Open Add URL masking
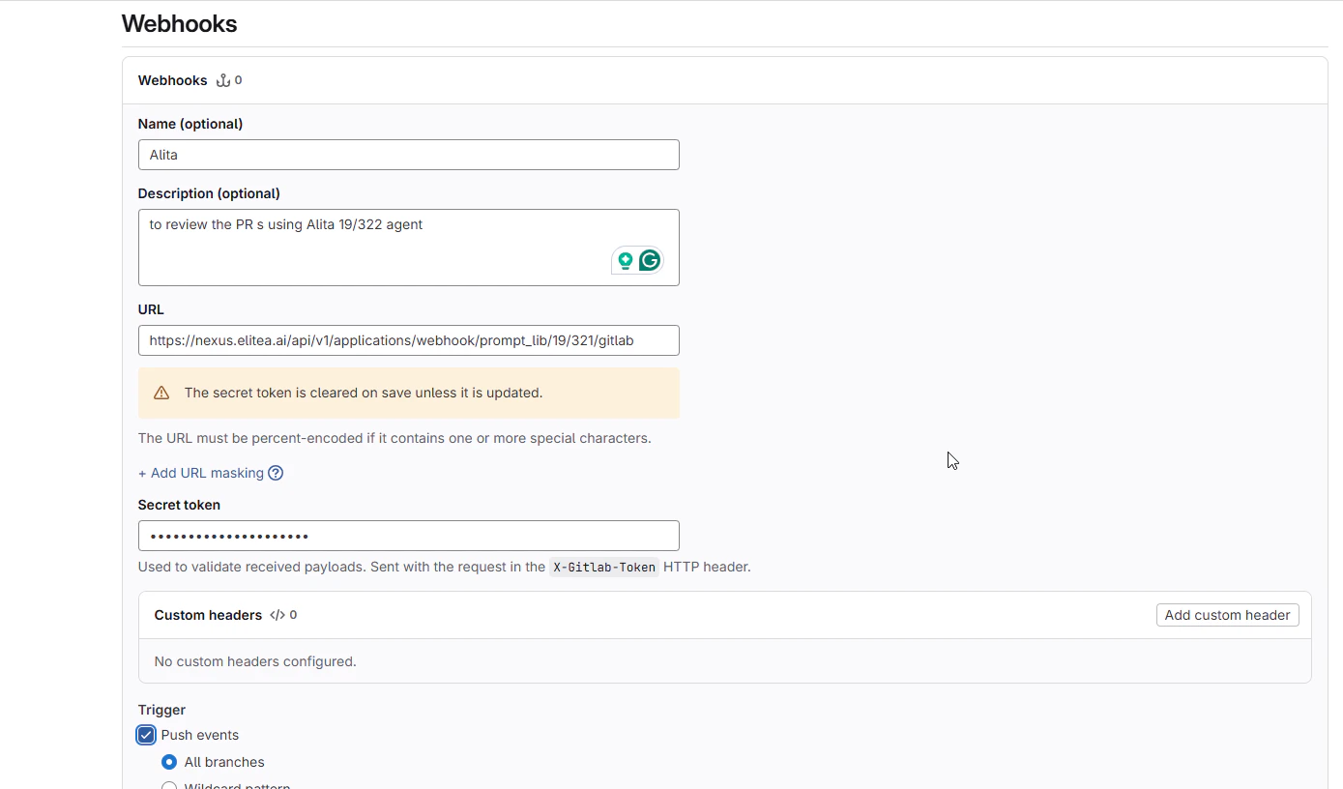 pyautogui.click(x=201, y=473)
